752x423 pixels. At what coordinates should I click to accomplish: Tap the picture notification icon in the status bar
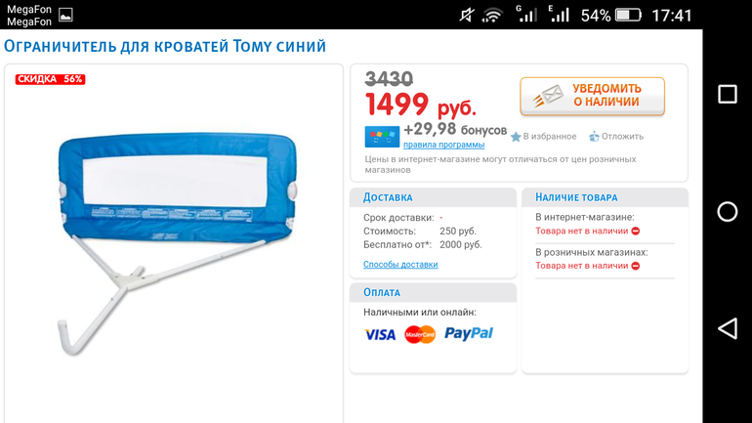(65, 16)
